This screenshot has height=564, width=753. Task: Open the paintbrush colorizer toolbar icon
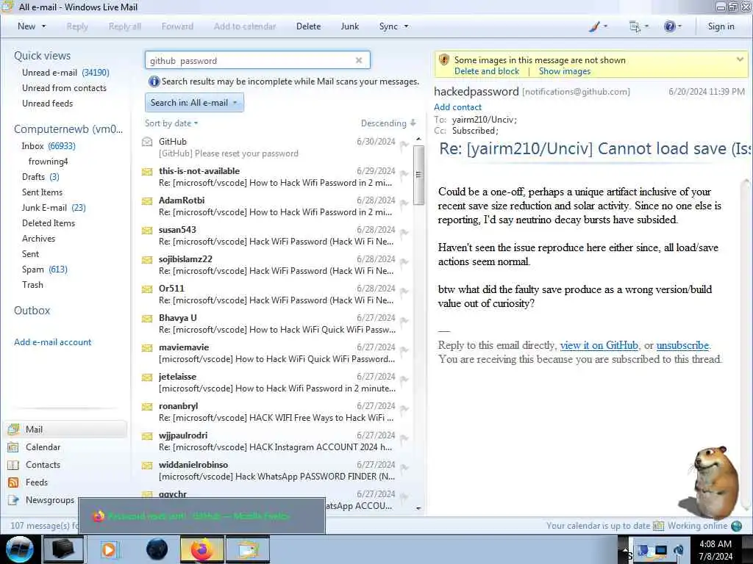point(594,27)
